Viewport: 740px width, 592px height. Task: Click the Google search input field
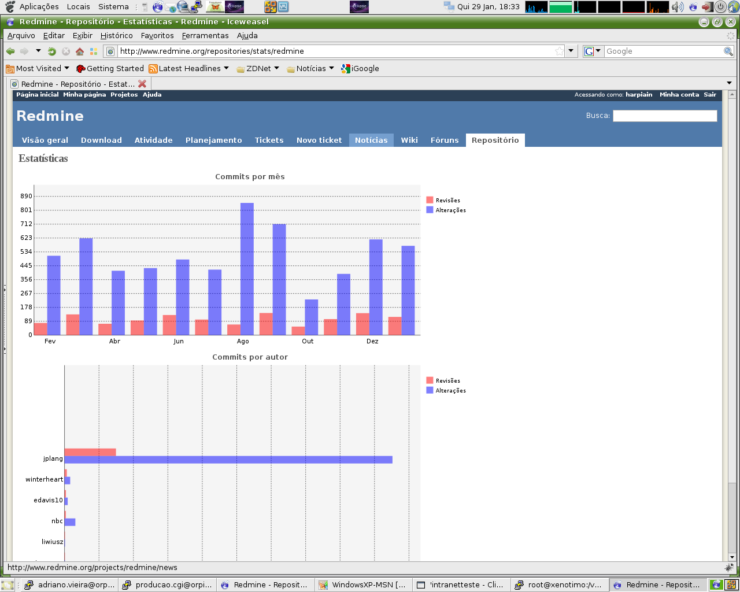(663, 51)
